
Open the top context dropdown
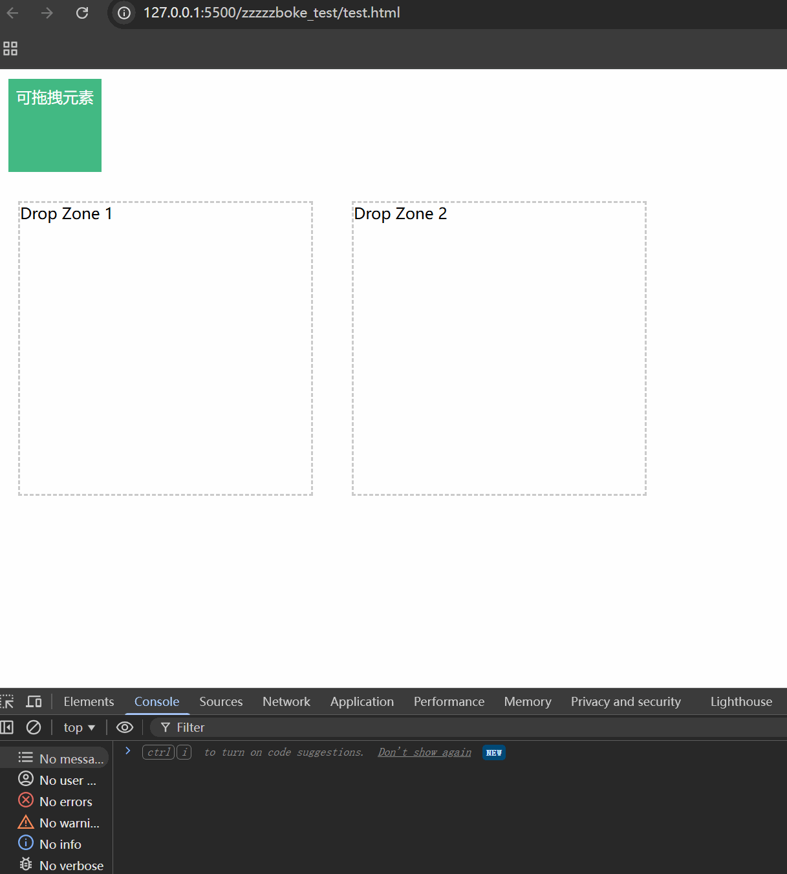(79, 727)
